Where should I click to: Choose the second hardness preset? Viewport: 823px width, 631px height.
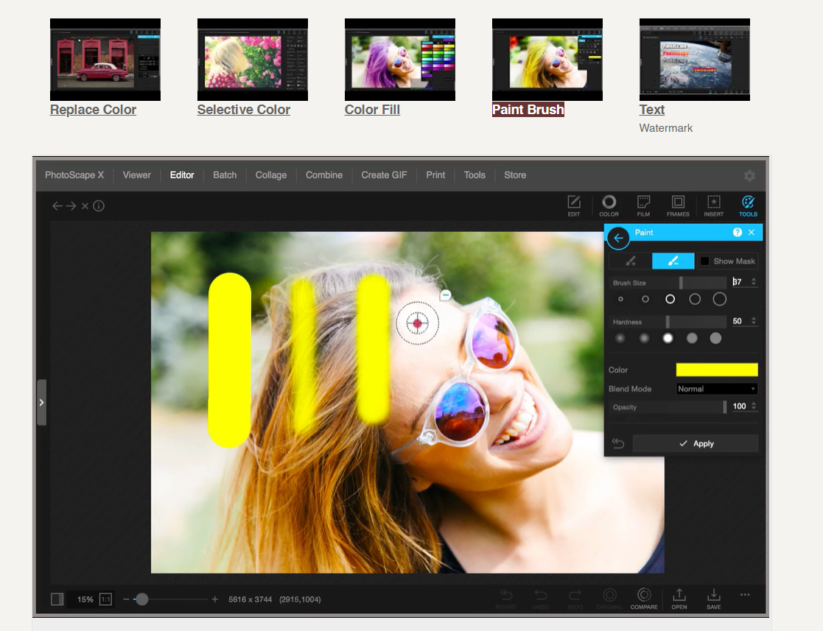tap(644, 338)
